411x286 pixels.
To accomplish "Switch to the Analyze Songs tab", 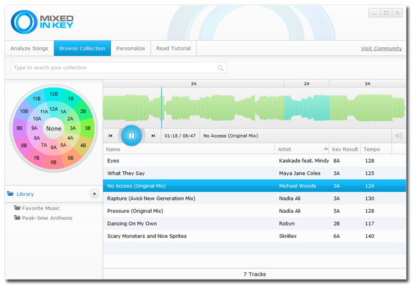I will (x=29, y=48).
